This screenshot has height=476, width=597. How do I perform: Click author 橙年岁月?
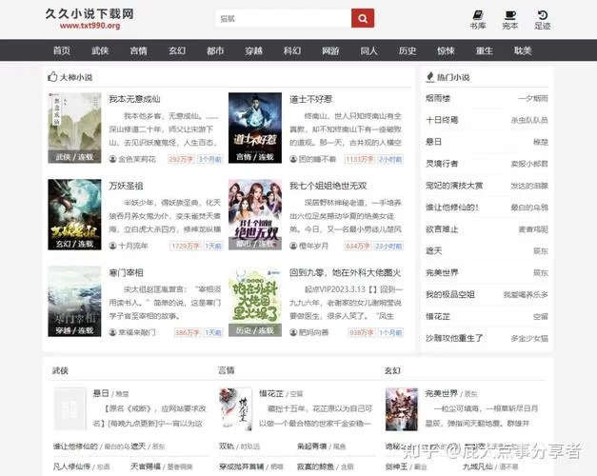(313, 246)
